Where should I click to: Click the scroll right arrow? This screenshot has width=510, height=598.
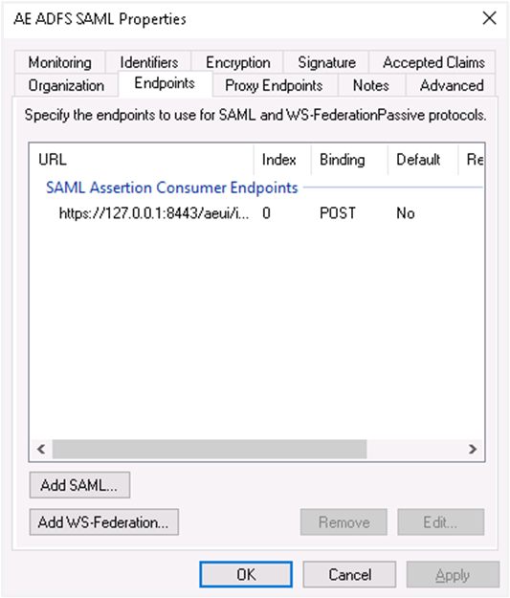tap(473, 449)
